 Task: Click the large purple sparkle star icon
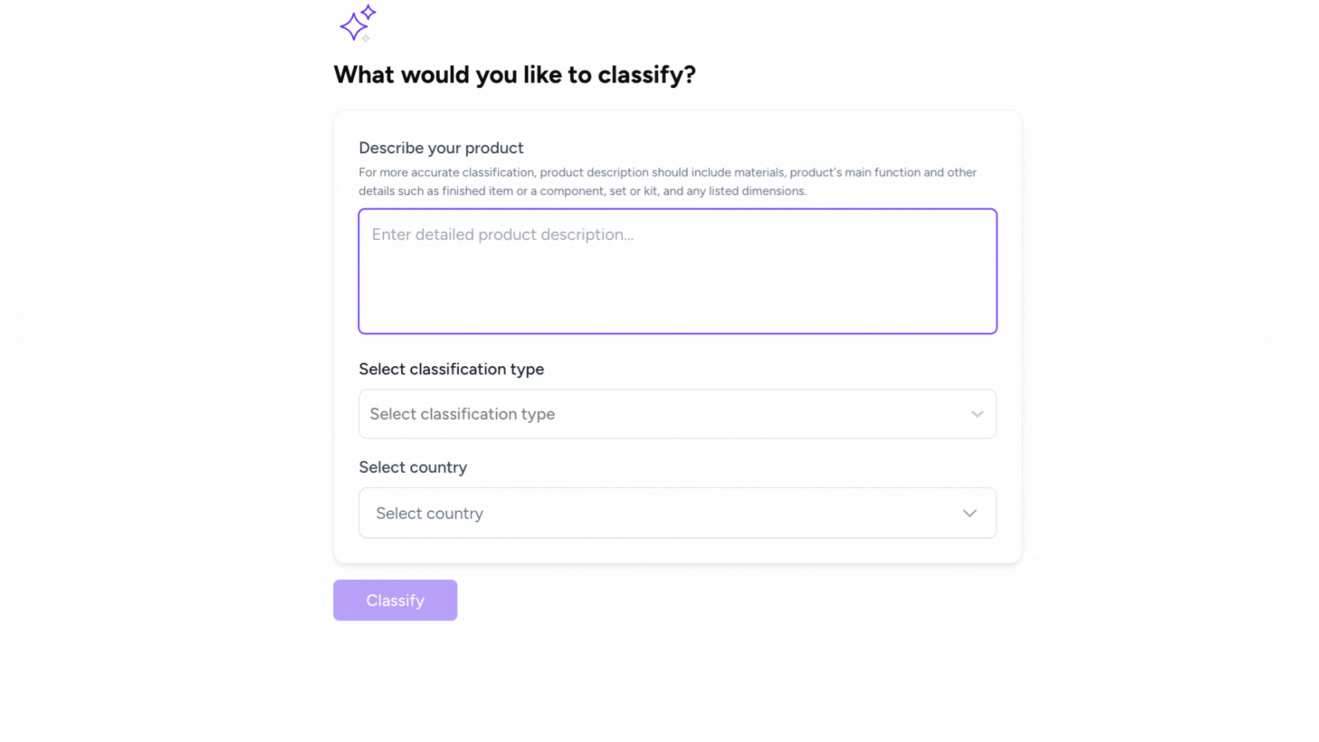click(x=353, y=27)
